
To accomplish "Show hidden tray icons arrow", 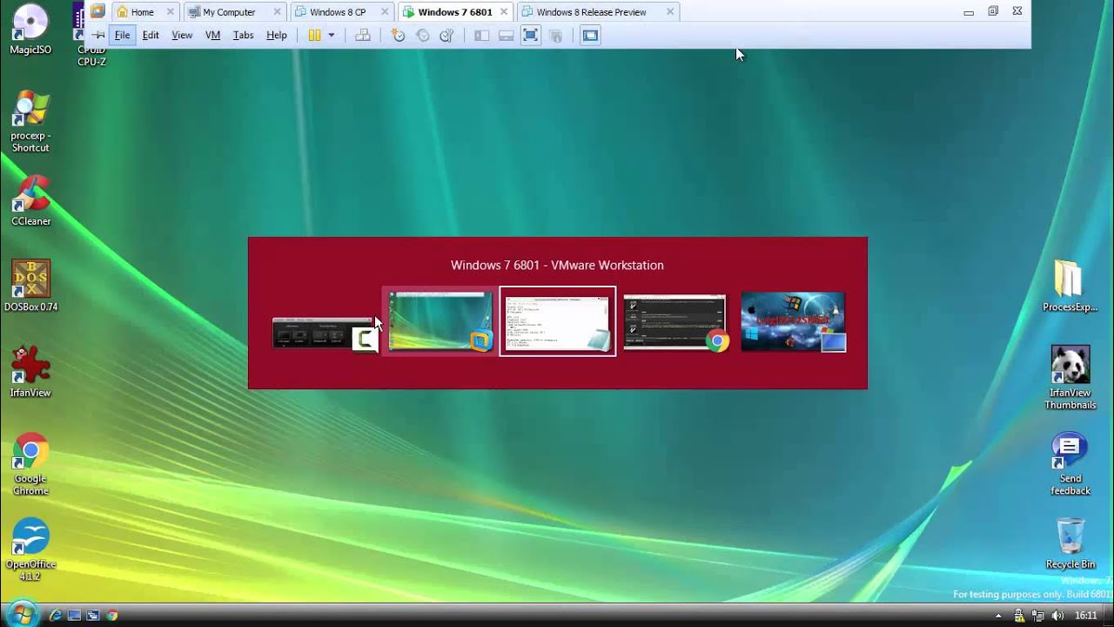I will 998,615.
